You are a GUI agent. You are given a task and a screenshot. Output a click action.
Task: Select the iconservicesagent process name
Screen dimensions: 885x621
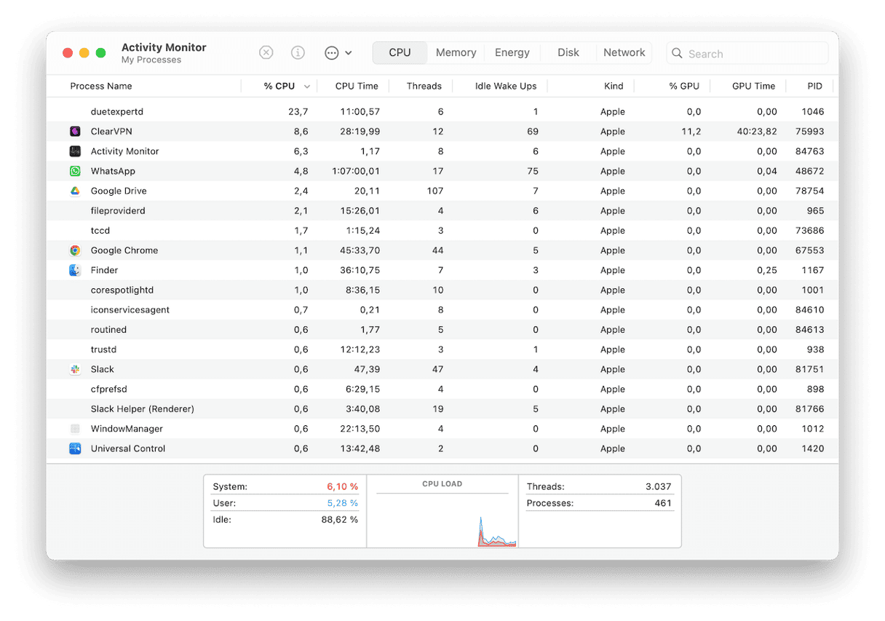(130, 310)
